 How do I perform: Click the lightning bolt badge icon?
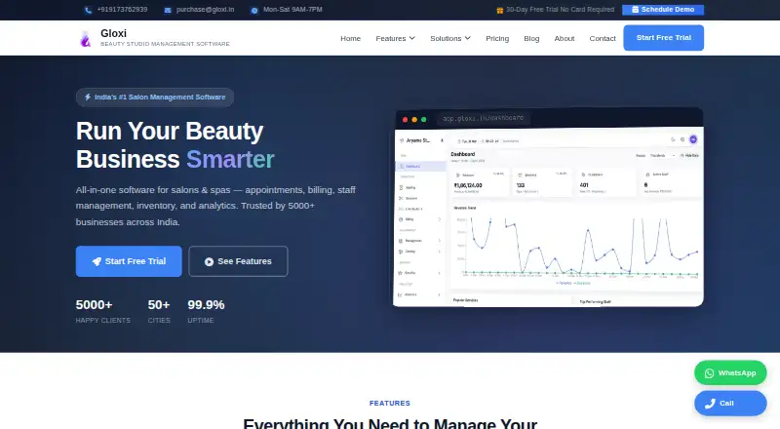click(x=88, y=97)
